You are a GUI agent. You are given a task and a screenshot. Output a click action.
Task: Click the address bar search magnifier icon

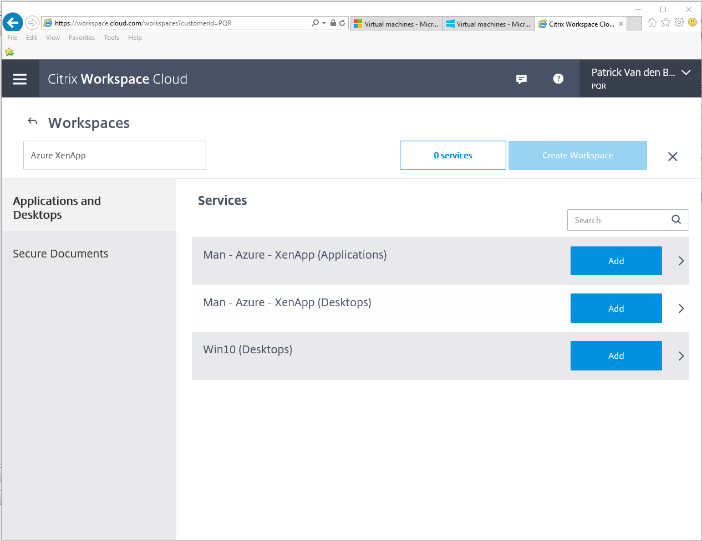click(316, 23)
